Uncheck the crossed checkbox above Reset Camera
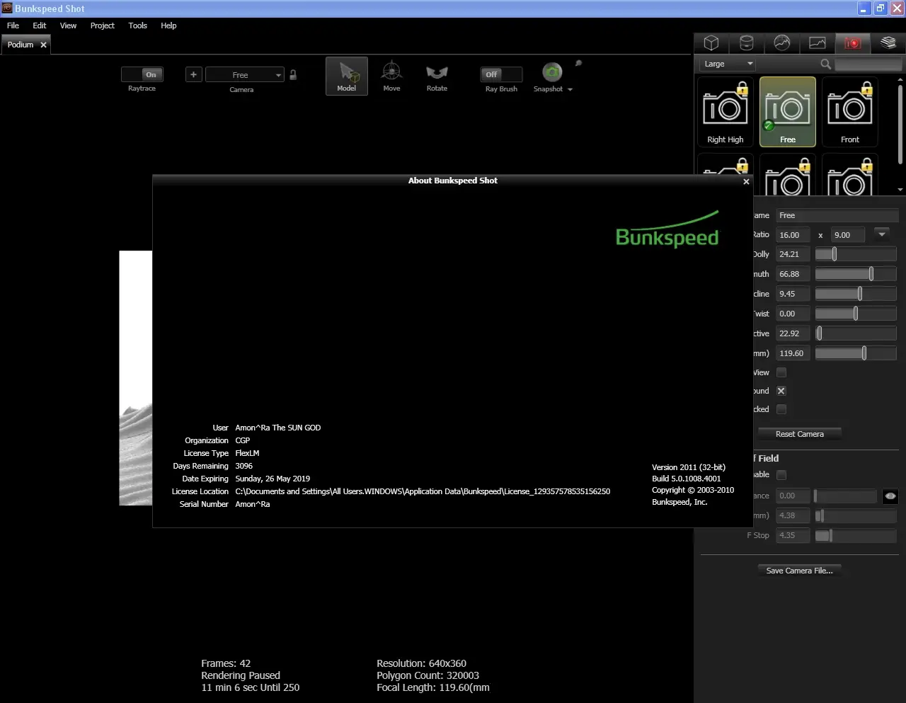 (781, 391)
